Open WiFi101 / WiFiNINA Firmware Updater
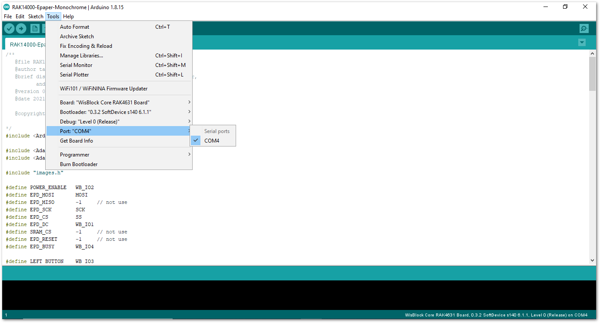Screen dimensions: 600x323 click(119, 89)
